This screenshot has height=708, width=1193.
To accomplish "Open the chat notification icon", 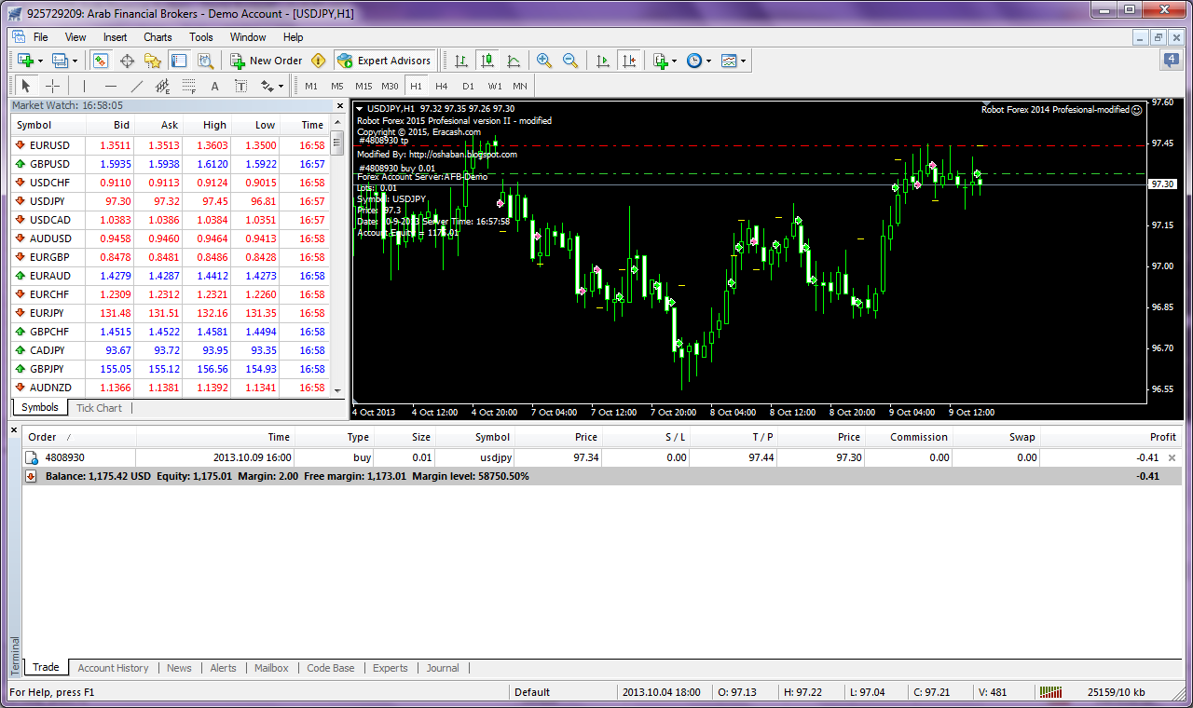I will [1172, 60].
